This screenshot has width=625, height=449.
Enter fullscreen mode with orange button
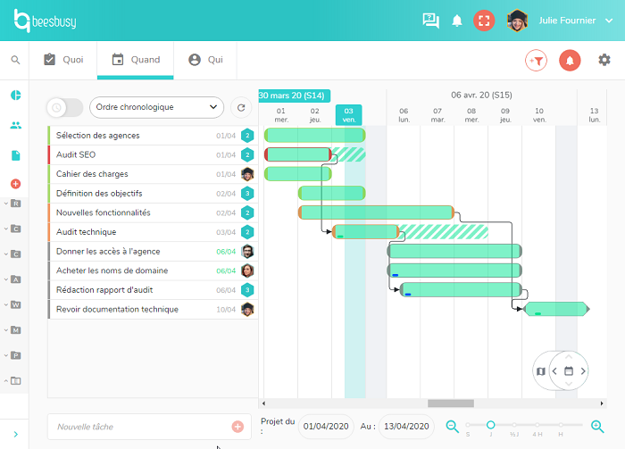coord(484,21)
